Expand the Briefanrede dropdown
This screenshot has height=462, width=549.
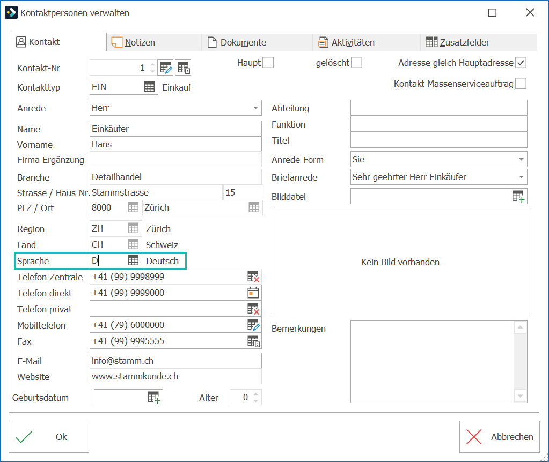[521, 177]
